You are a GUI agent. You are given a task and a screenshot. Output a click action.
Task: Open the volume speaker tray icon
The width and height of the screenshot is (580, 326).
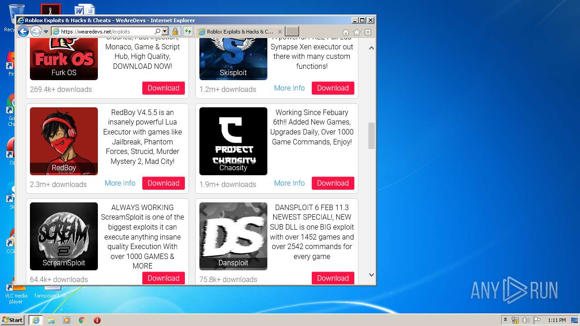tap(526, 320)
